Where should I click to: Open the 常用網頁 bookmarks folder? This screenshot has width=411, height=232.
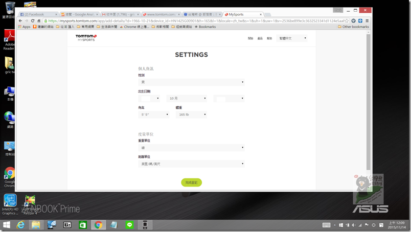tap(85, 27)
